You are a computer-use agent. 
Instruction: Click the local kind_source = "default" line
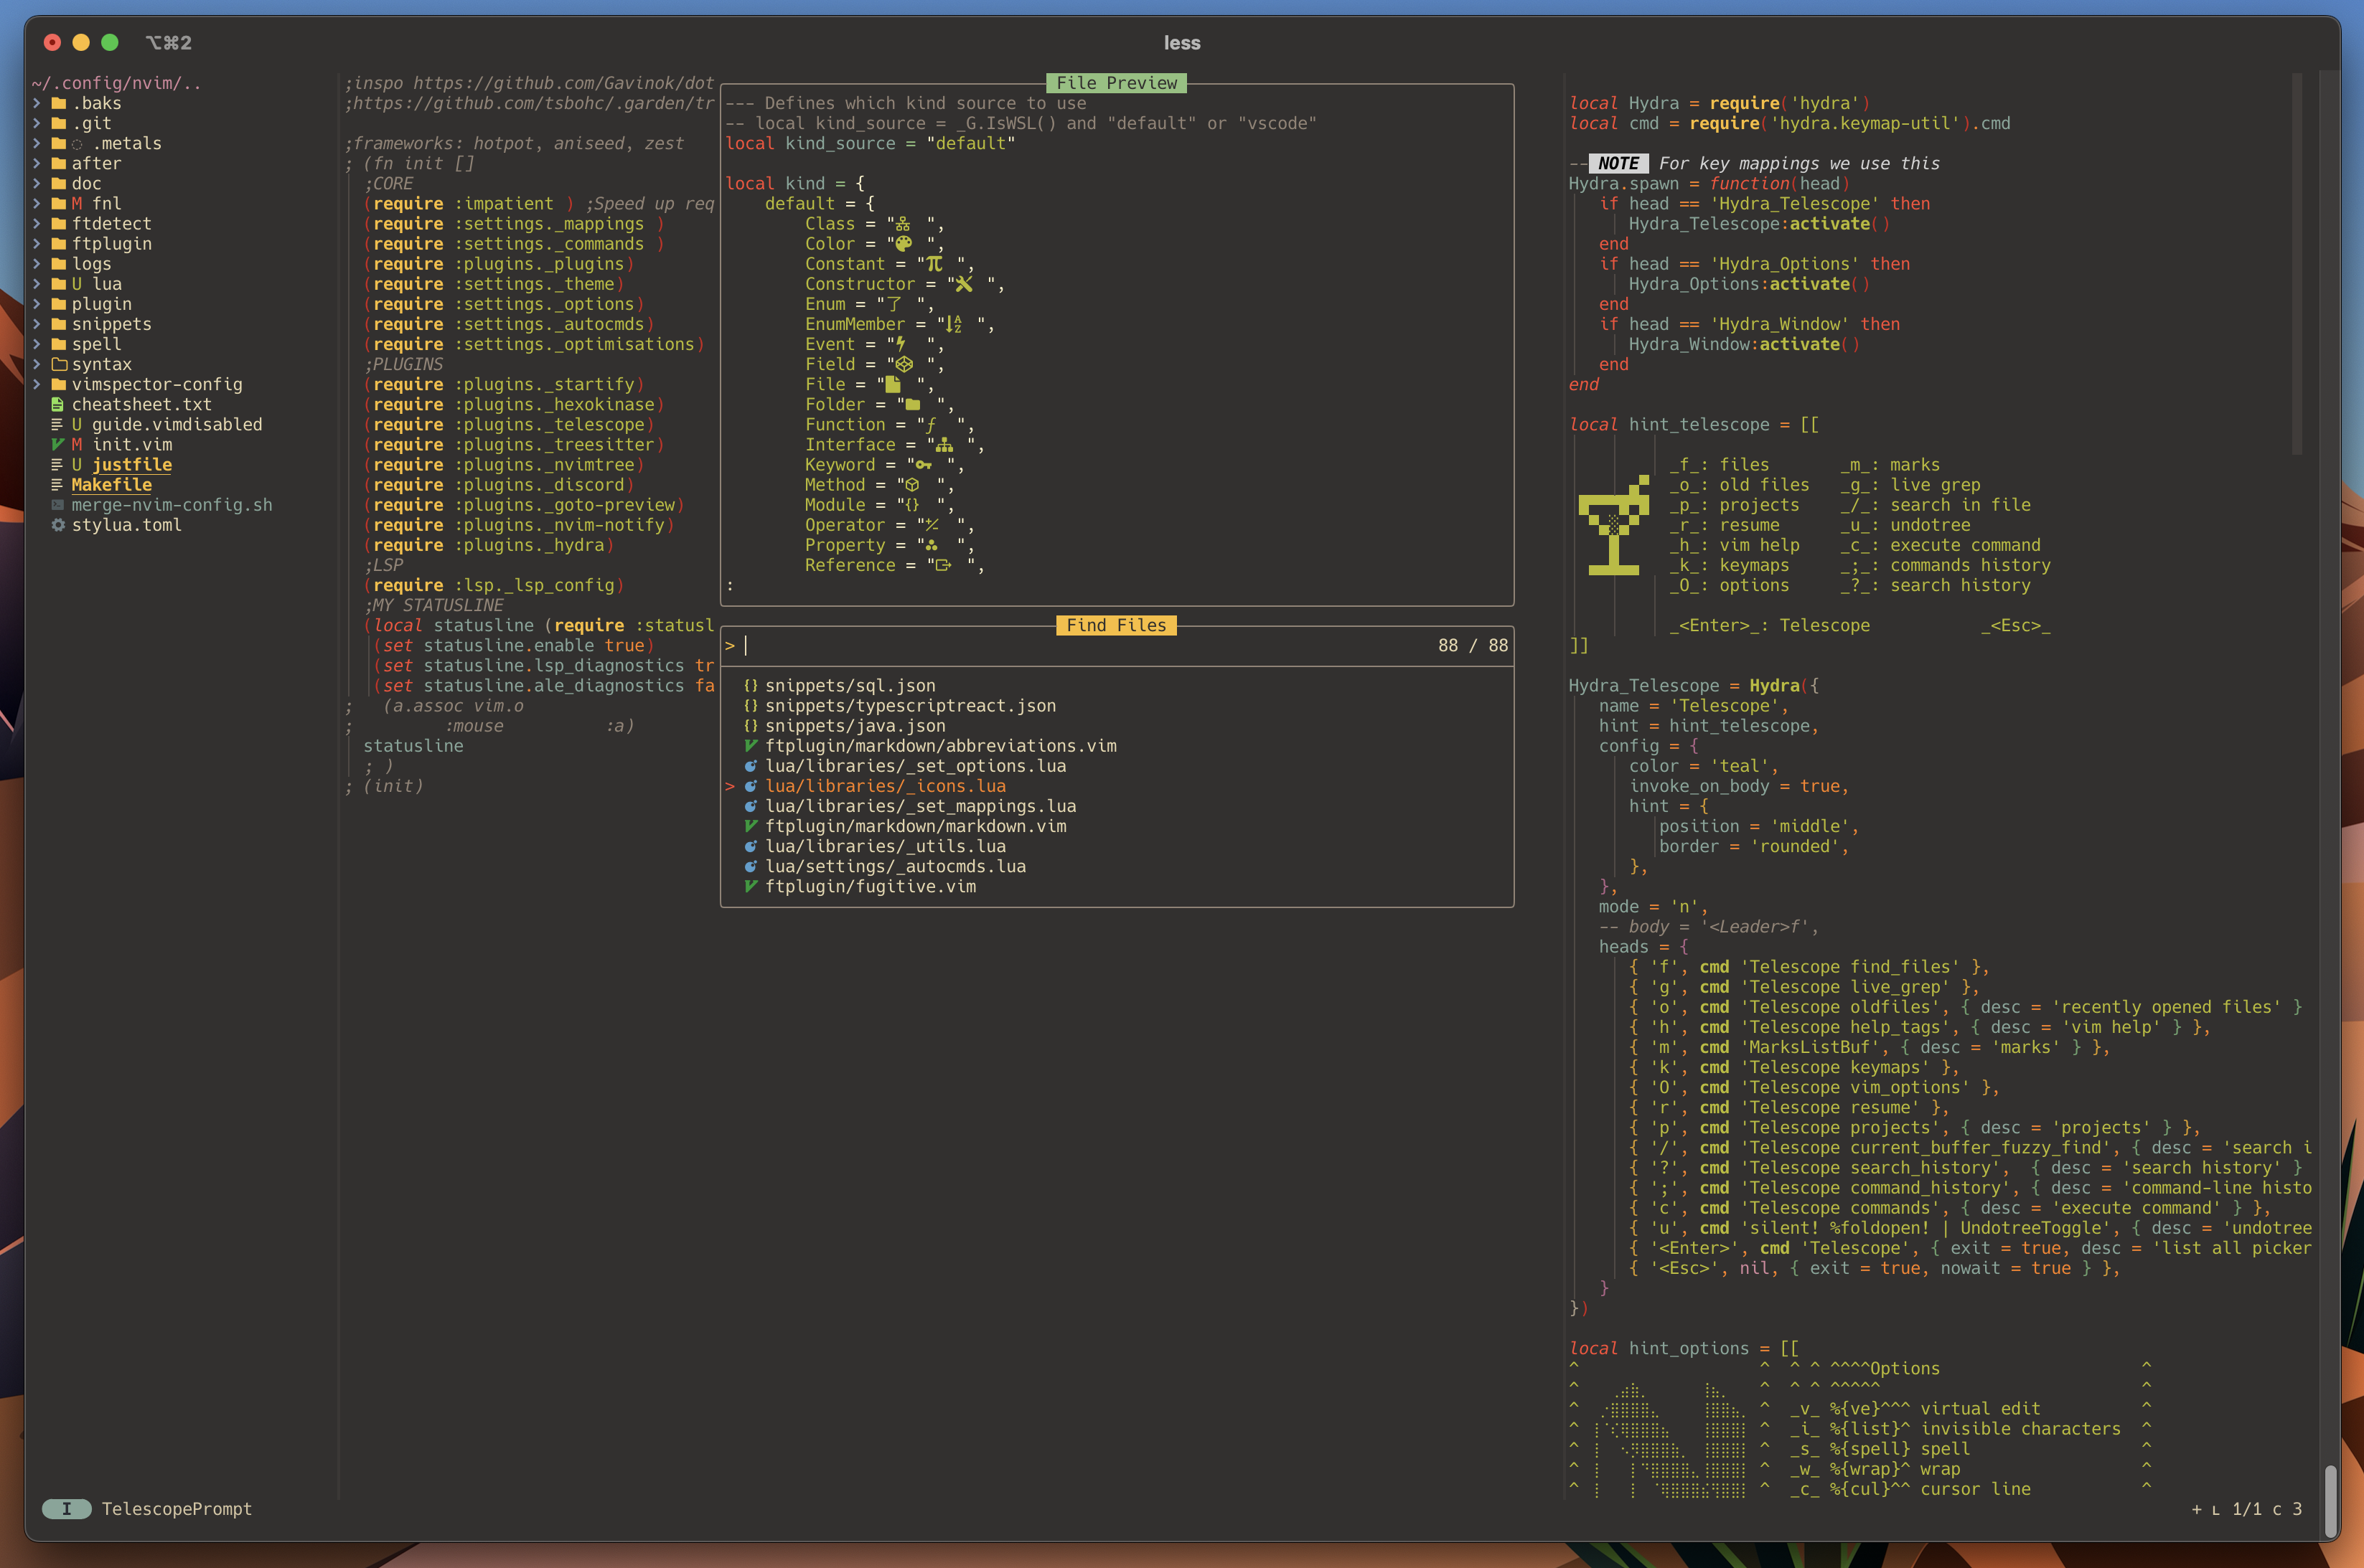[871, 144]
